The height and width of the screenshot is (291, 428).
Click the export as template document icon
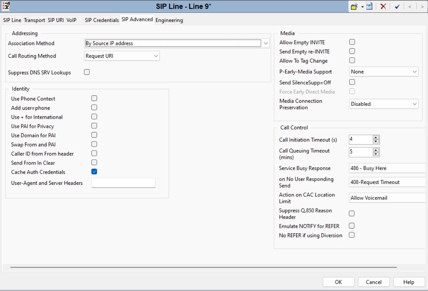[x=369, y=7]
